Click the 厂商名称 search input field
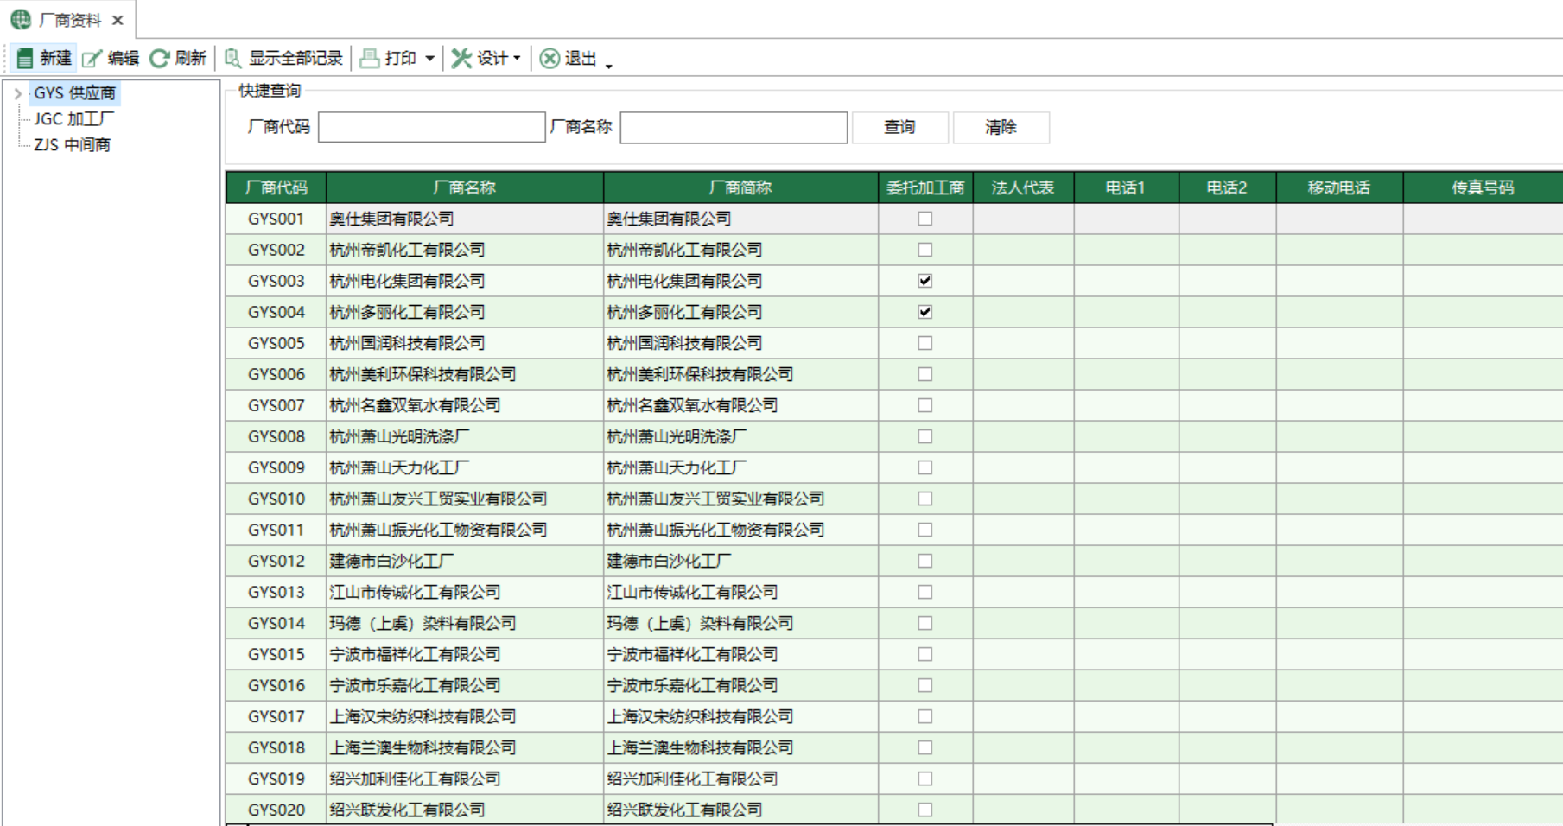1563x826 pixels. [734, 127]
